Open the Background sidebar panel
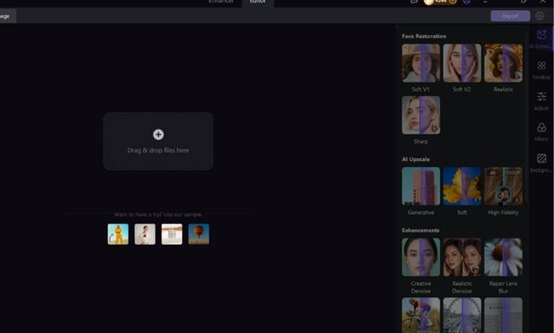 click(x=541, y=163)
